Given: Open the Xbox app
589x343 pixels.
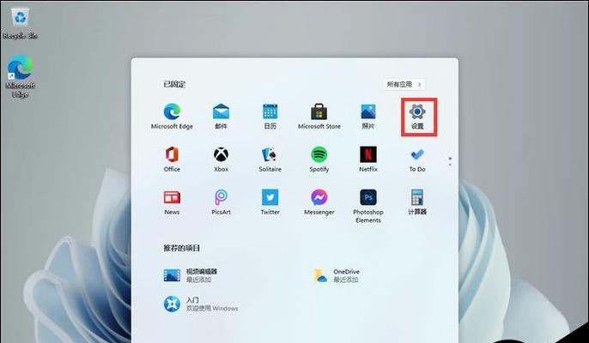Looking at the screenshot, I should pos(221,159).
